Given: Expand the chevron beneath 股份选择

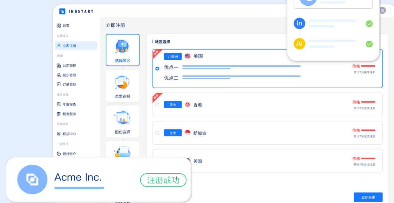Looking at the screenshot, I should click(x=123, y=140).
